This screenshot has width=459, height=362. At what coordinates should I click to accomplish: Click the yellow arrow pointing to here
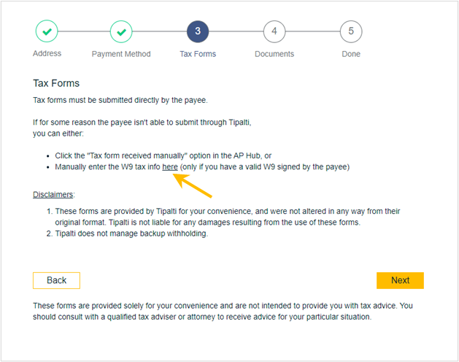[193, 185]
